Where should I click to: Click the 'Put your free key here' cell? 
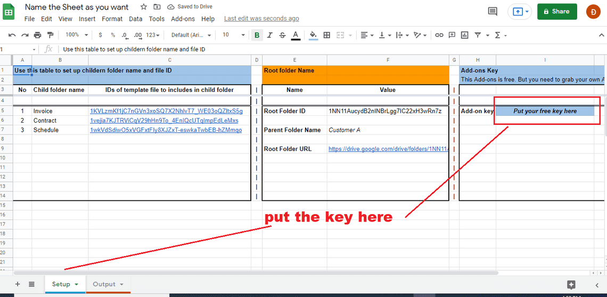(x=545, y=111)
